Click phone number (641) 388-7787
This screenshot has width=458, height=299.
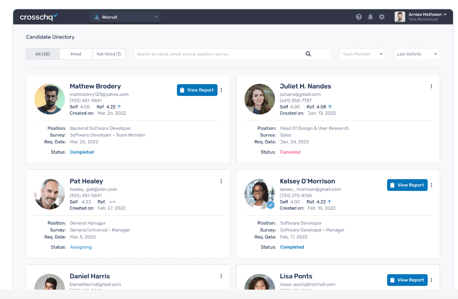pyautogui.click(x=295, y=101)
